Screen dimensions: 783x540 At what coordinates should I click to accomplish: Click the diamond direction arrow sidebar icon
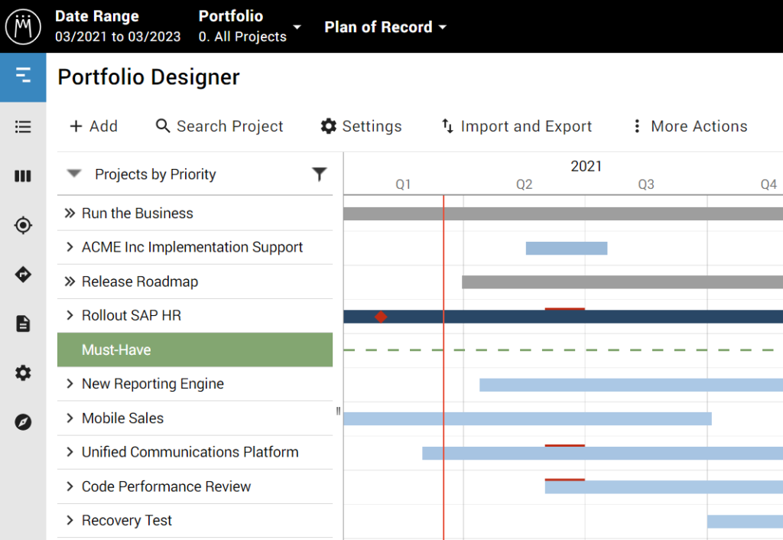point(23,275)
